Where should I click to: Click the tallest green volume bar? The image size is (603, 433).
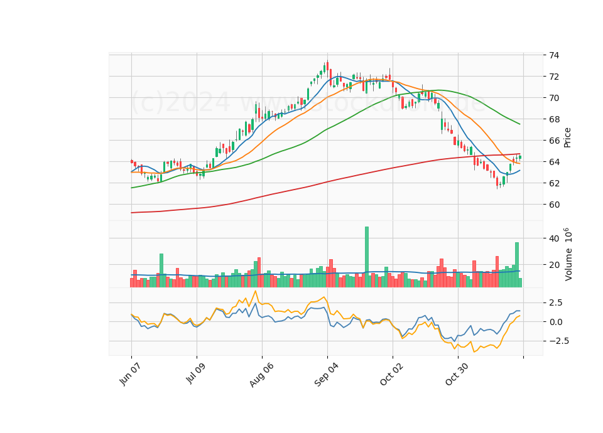coord(366,257)
